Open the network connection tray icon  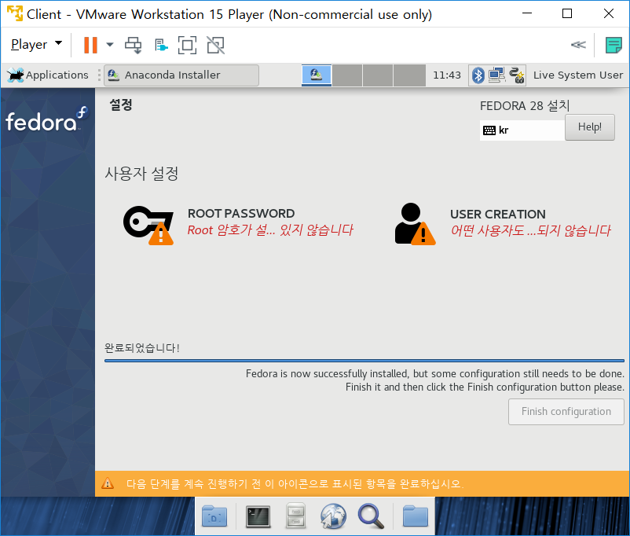(x=496, y=75)
